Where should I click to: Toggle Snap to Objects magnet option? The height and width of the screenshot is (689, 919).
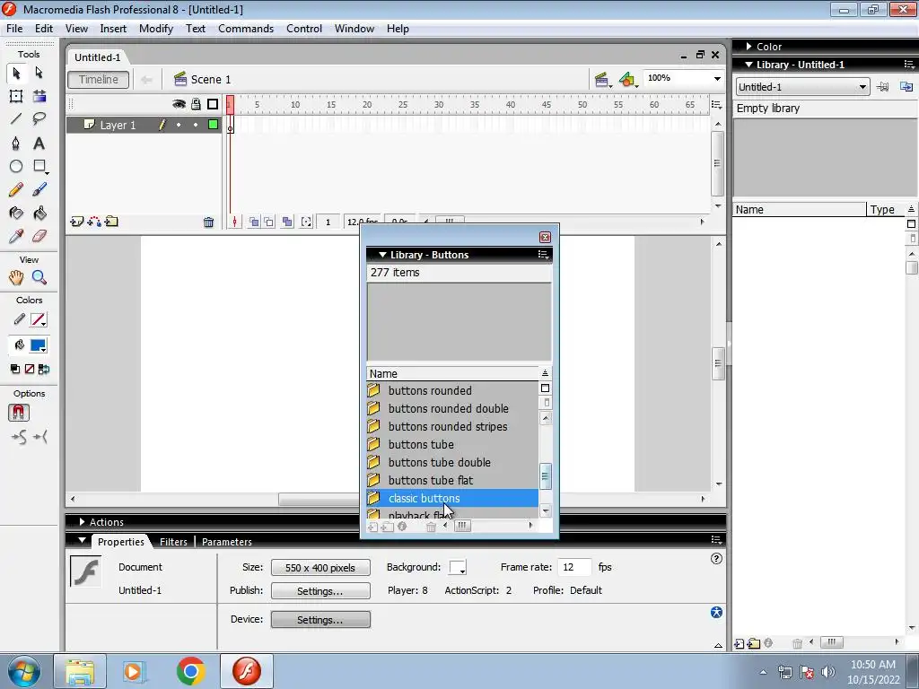coord(19,413)
